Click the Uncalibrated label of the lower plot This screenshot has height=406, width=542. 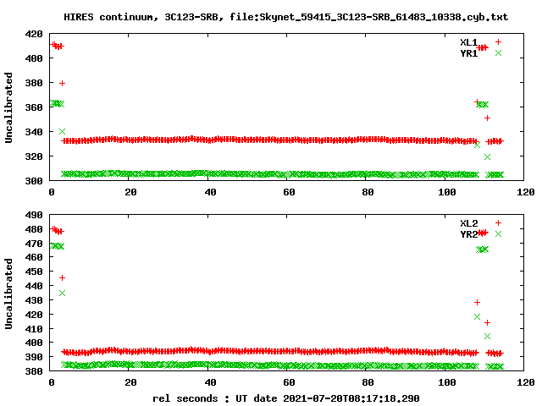[x=8, y=294]
